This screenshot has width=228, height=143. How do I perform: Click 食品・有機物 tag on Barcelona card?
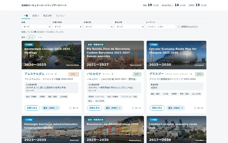pyautogui.click(x=112, y=97)
